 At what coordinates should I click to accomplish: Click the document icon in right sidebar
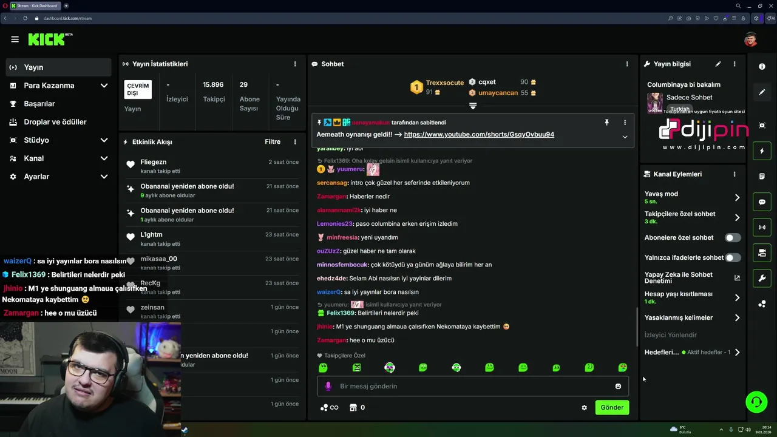762,177
